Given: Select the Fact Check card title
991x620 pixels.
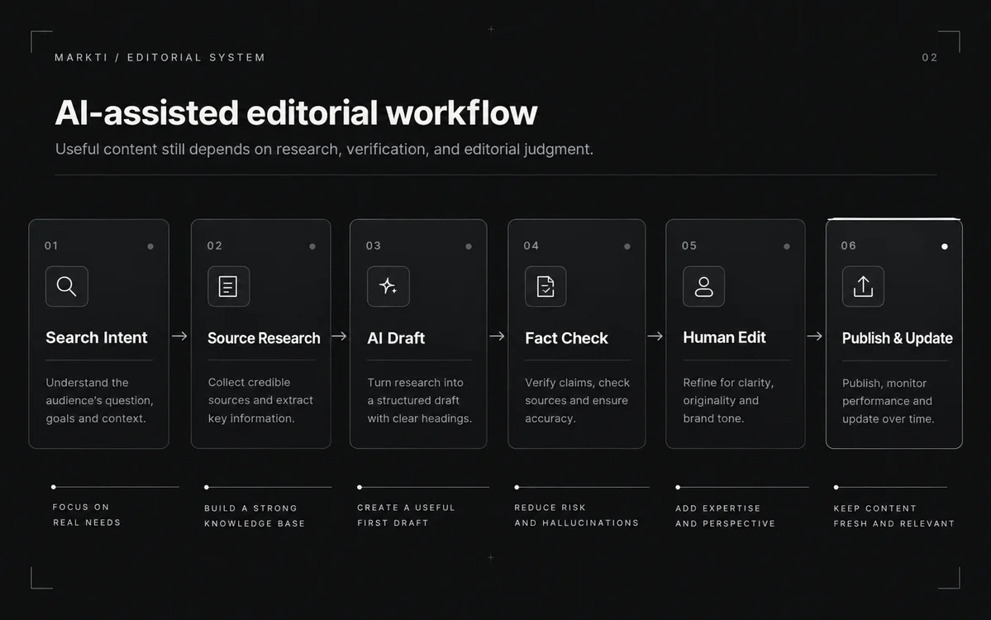Looking at the screenshot, I should pos(566,338).
